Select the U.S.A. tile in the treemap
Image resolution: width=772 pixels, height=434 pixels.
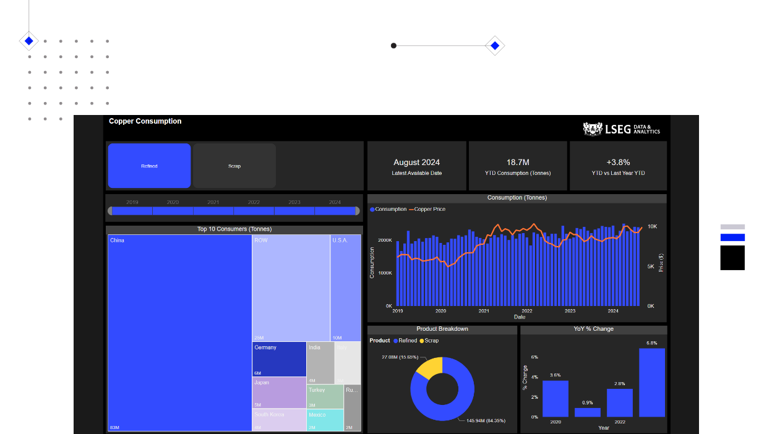[x=345, y=287]
